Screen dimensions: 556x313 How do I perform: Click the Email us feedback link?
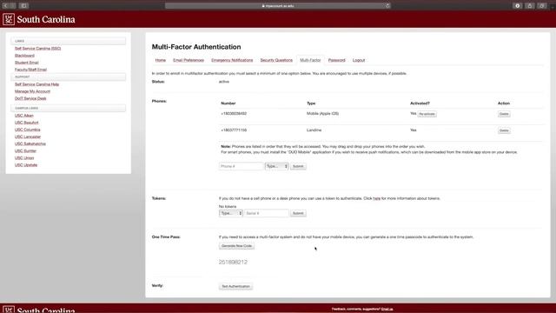pyautogui.click(x=387, y=310)
